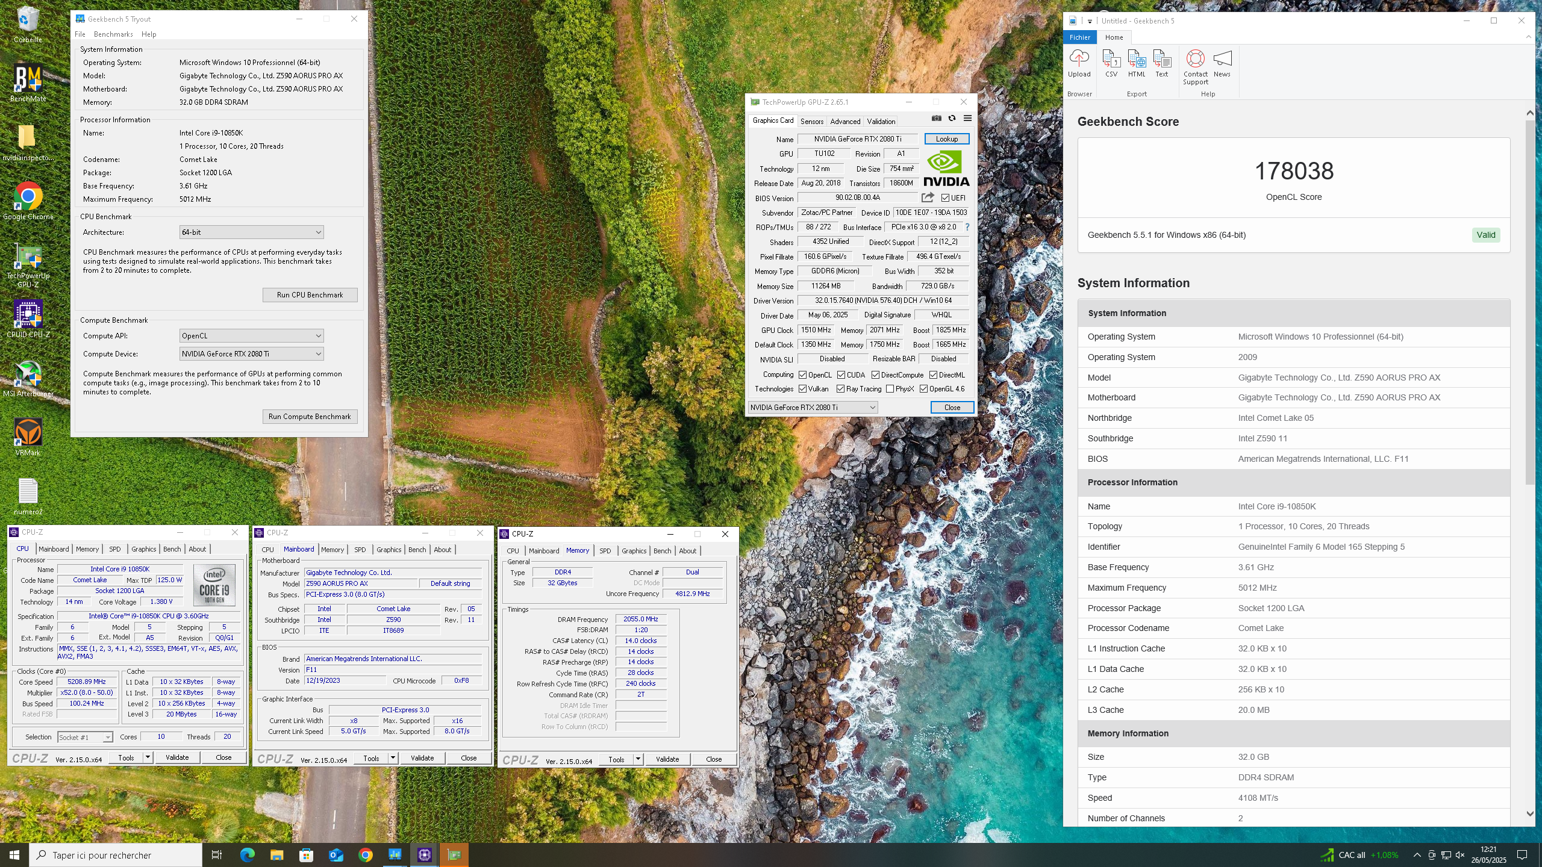Click Close in CPU-Z Memory window
Screen dimensions: 1542x867
tap(713, 759)
